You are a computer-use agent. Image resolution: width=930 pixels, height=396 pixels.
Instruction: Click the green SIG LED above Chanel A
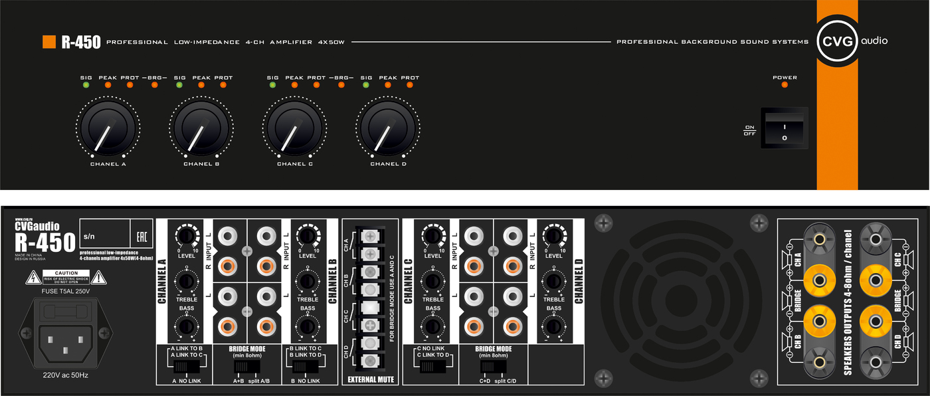pyautogui.click(x=86, y=85)
